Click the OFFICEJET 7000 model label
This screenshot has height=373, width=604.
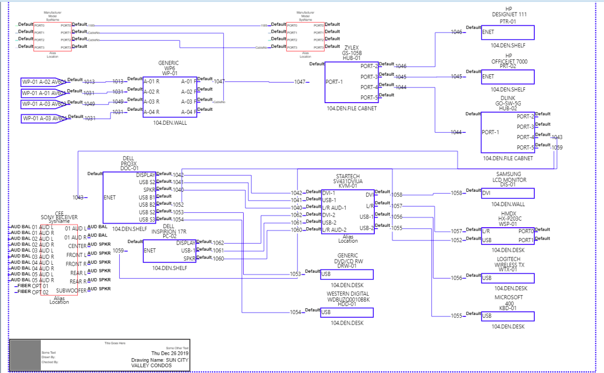coord(509,61)
